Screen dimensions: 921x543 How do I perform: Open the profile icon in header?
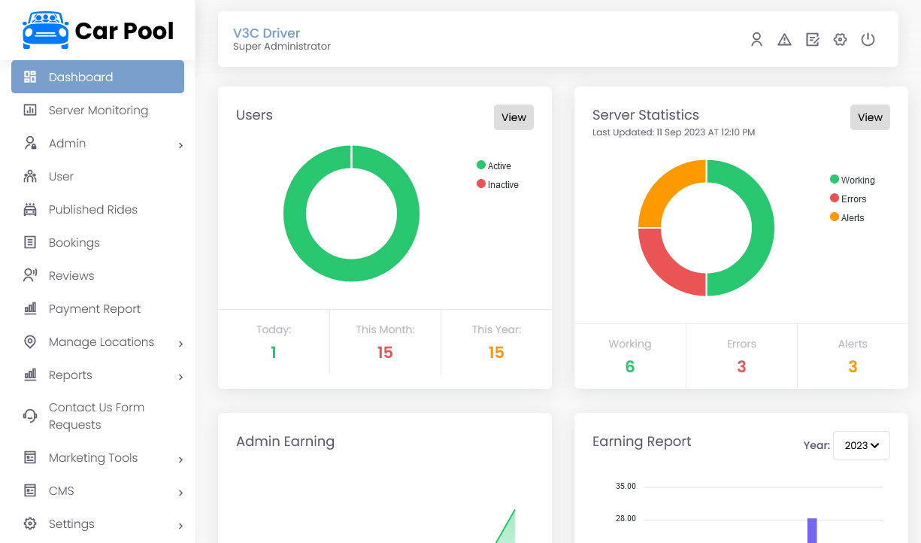(757, 40)
